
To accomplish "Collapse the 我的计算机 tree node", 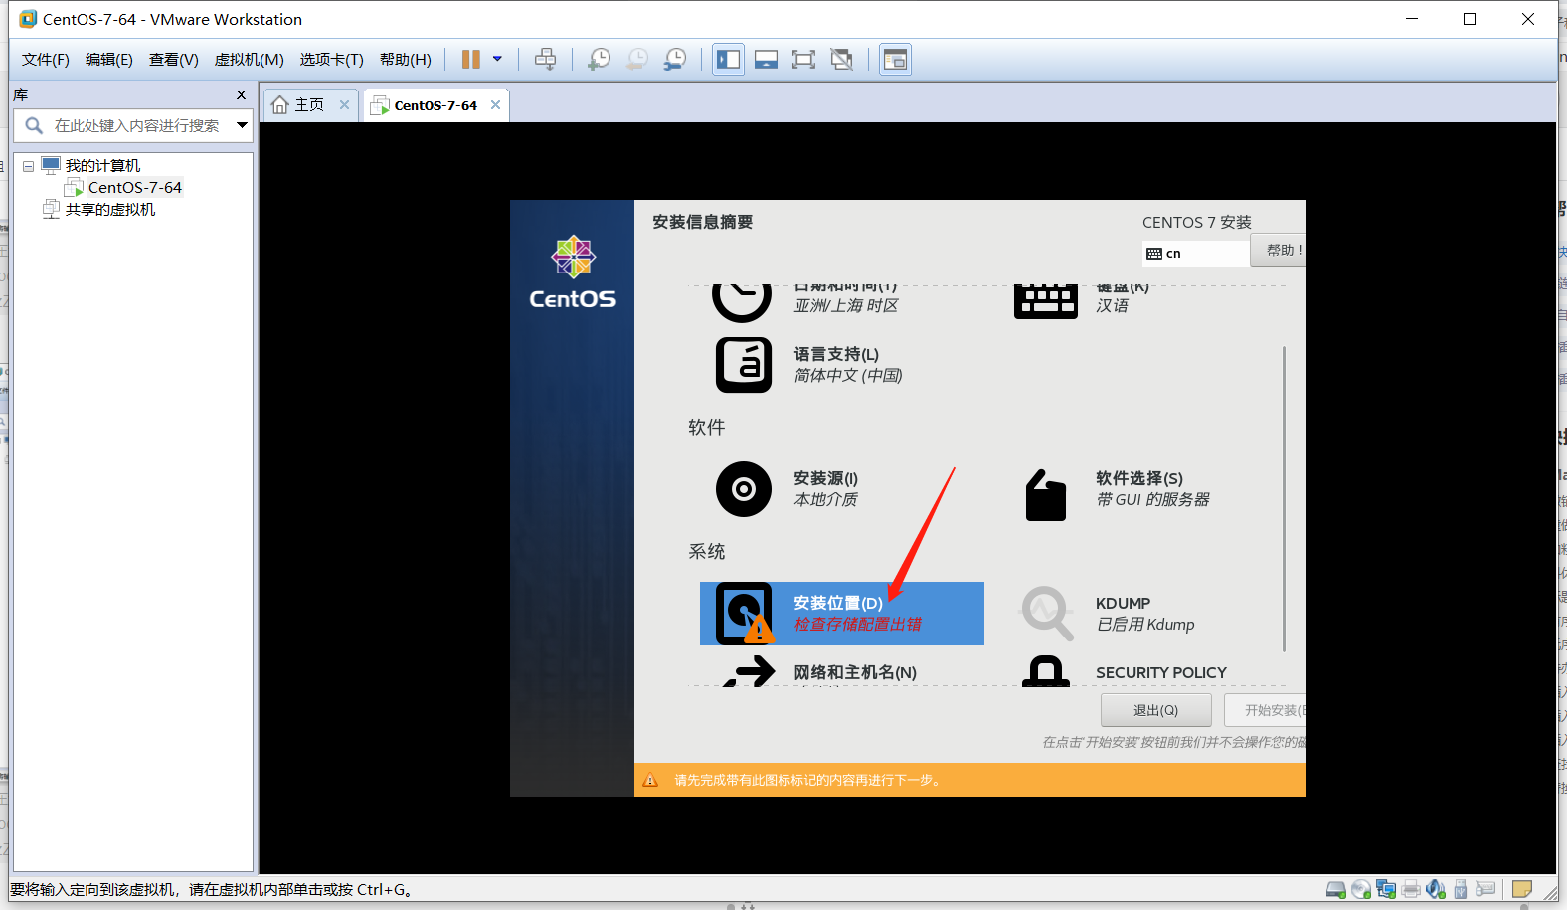I will (29, 166).
